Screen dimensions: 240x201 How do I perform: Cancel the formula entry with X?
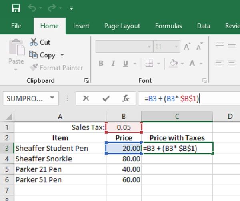click(86, 98)
